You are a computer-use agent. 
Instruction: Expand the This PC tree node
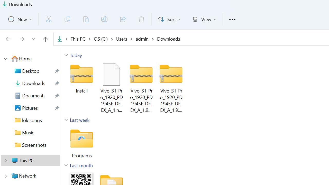(6, 161)
